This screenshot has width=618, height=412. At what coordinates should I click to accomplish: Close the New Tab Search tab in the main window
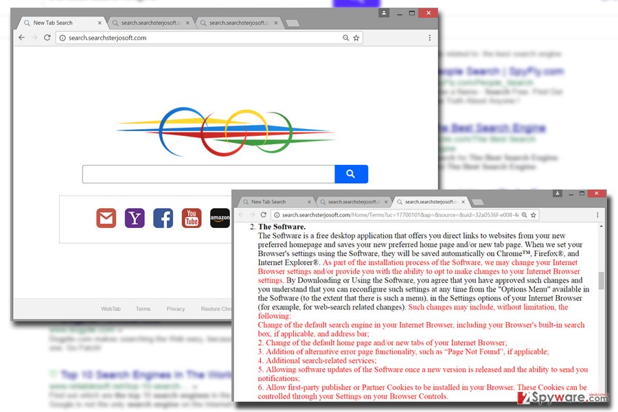tap(100, 23)
